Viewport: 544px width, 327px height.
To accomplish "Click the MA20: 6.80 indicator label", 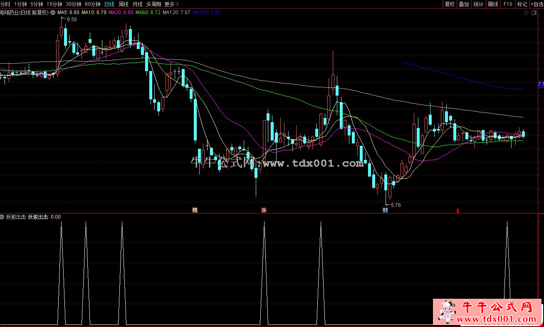I will pyautogui.click(x=121, y=12).
